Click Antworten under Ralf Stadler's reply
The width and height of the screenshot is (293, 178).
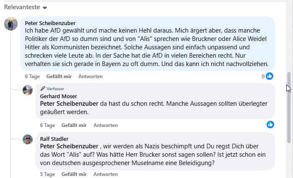[x=105, y=174]
